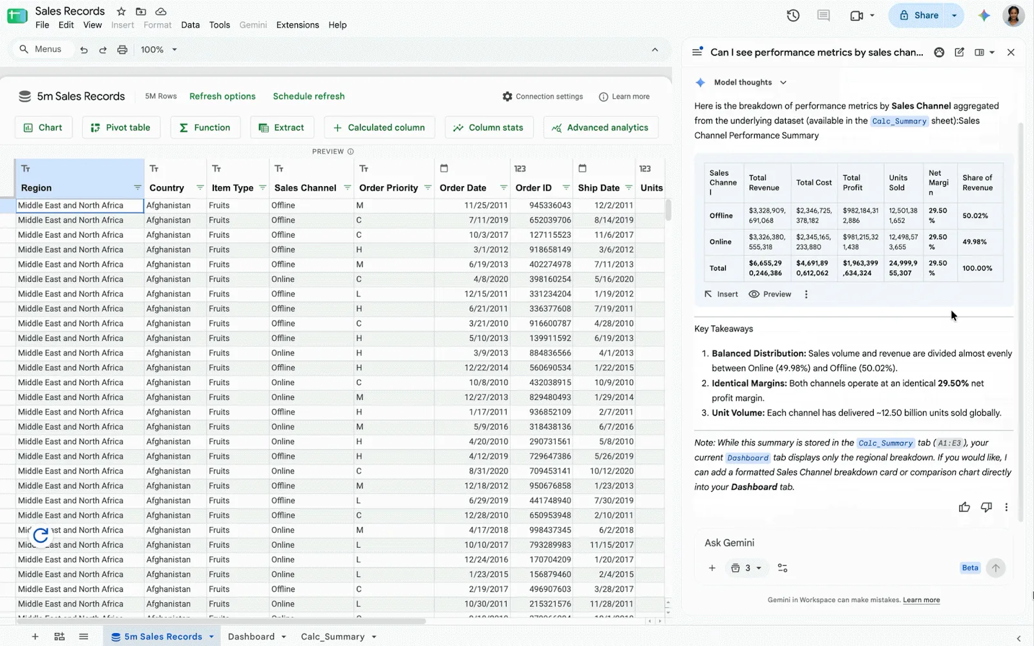
Task: Open the filter for Region column
Action: (x=137, y=188)
